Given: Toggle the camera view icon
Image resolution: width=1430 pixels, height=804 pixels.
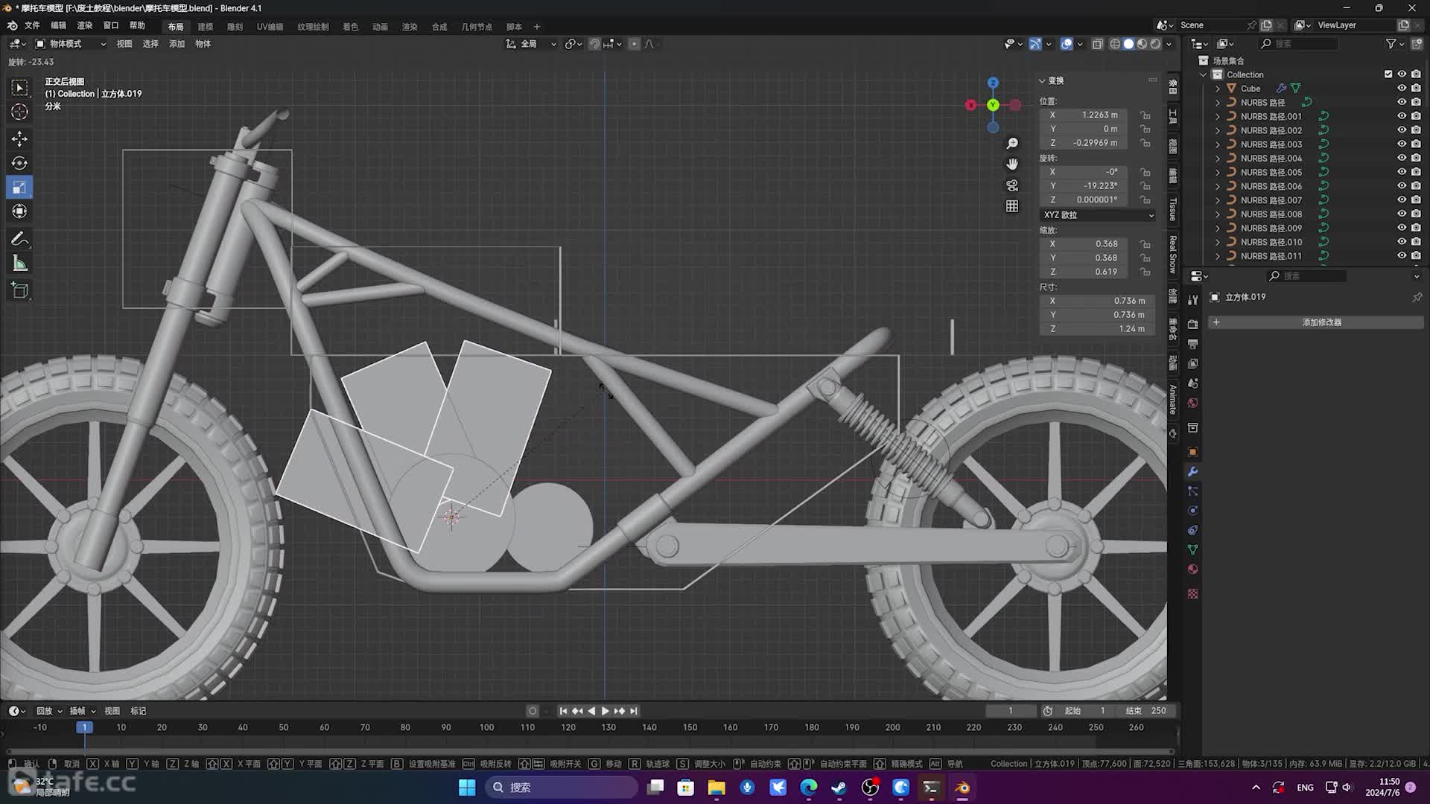Looking at the screenshot, I should (1012, 185).
